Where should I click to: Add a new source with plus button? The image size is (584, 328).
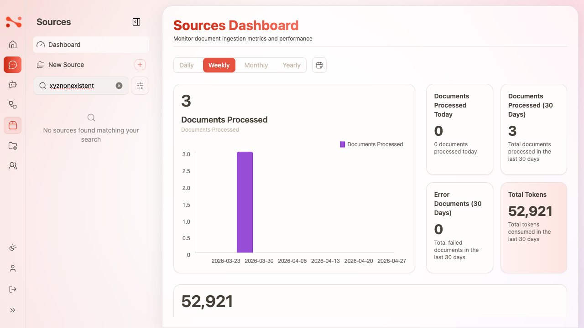140,65
